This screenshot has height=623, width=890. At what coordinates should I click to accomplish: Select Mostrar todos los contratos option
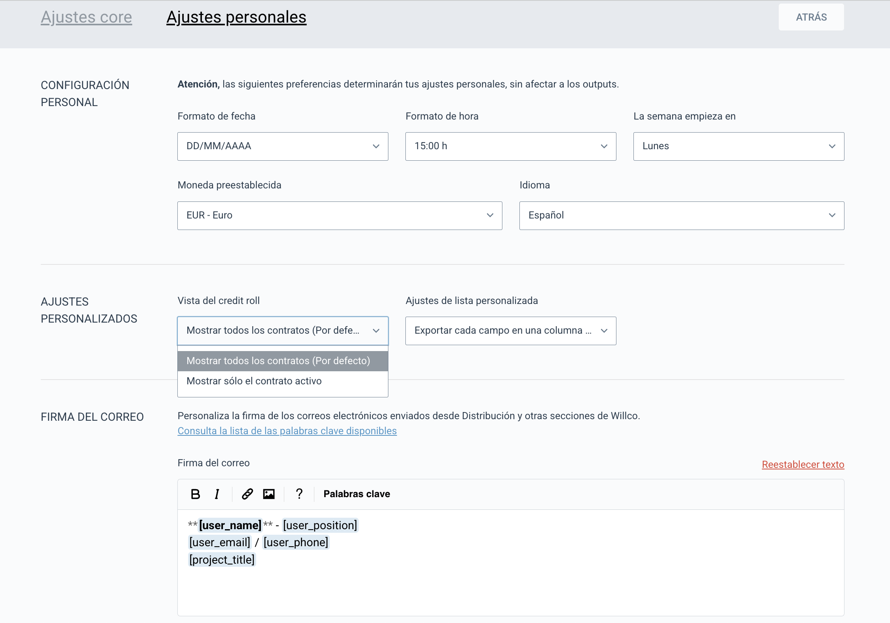click(278, 361)
